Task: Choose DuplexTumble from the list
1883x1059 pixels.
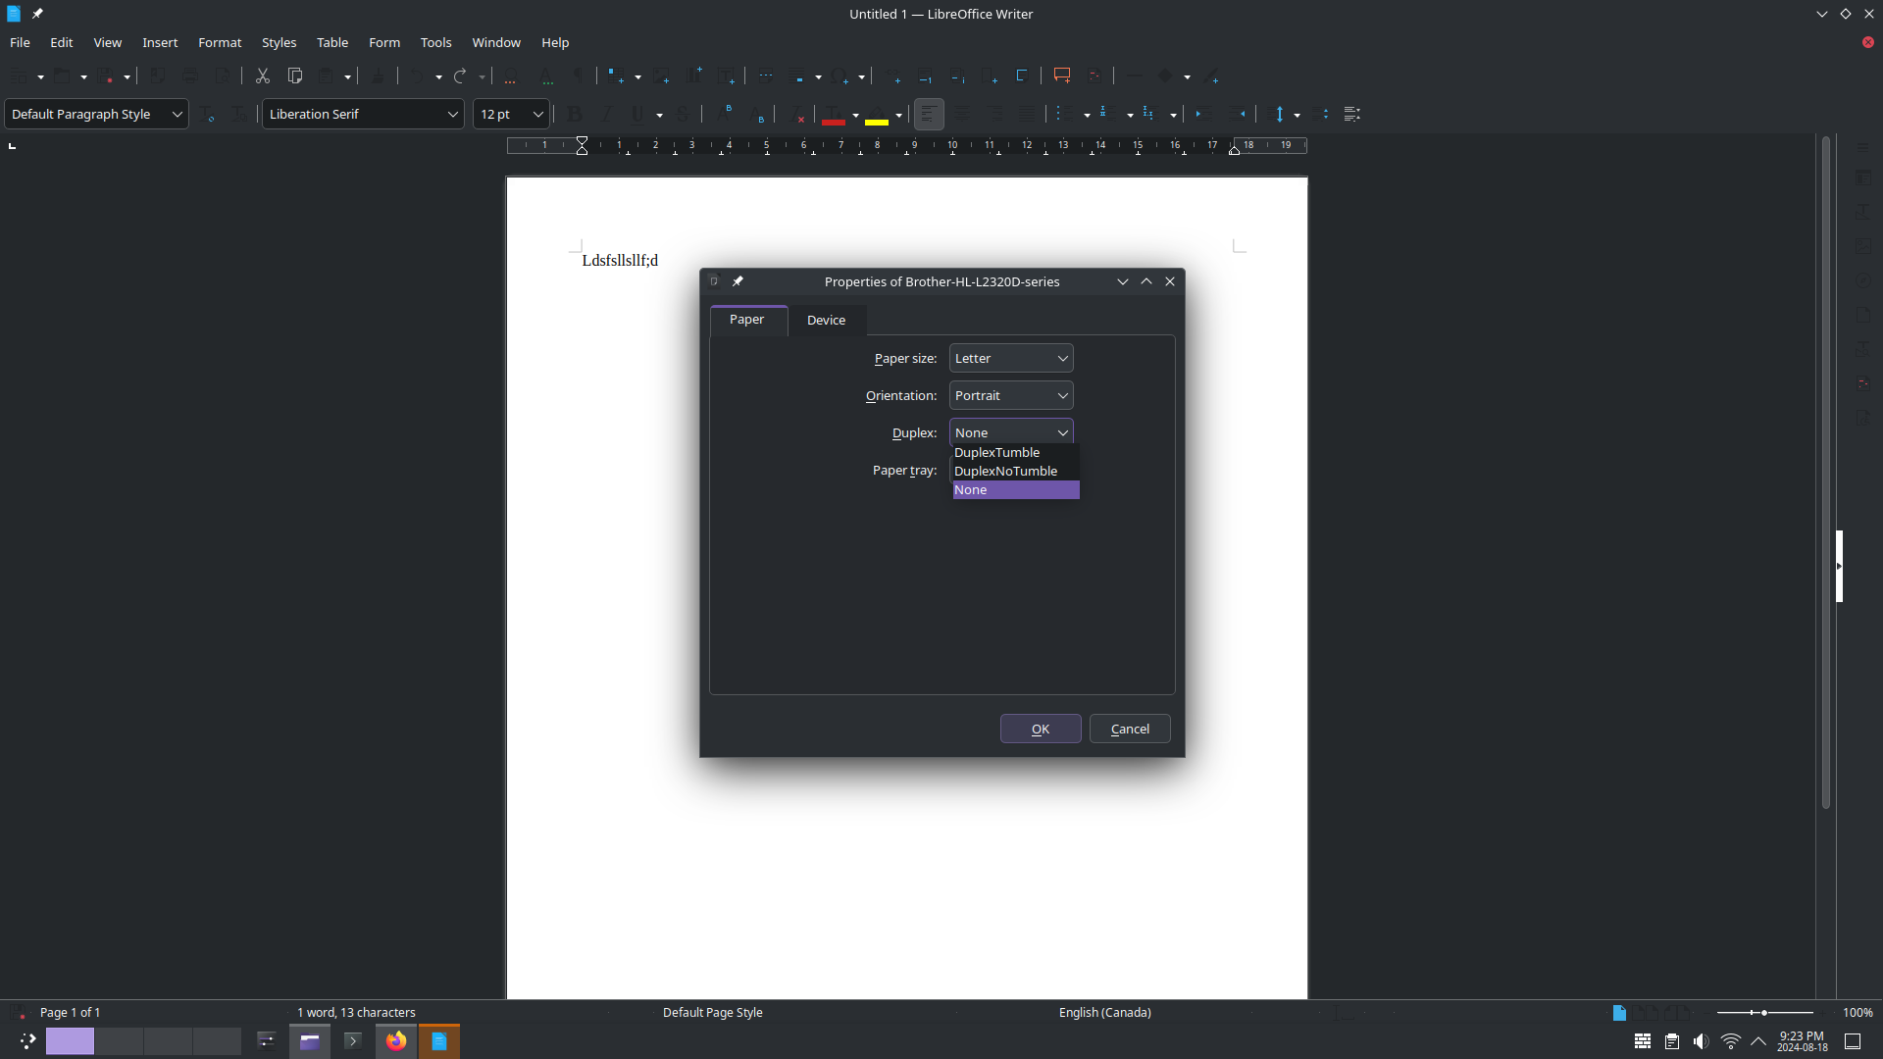Action: click(x=1016, y=452)
